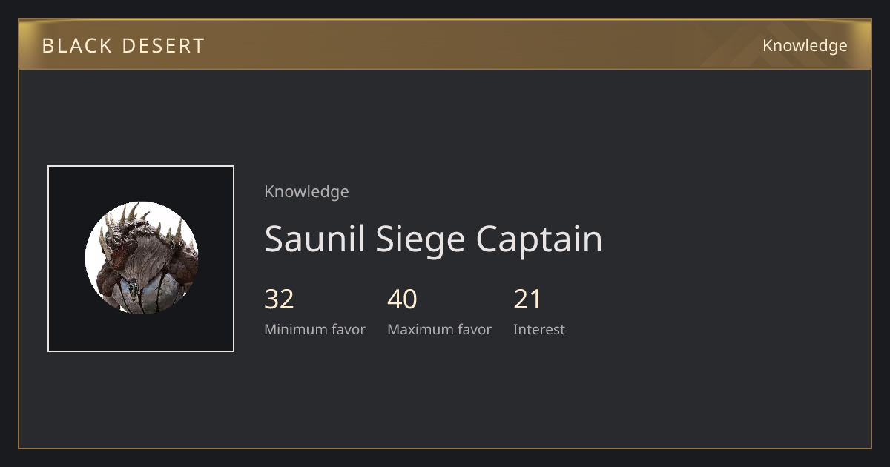
Task: Click the Minimum favor label
Action: (x=314, y=330)
